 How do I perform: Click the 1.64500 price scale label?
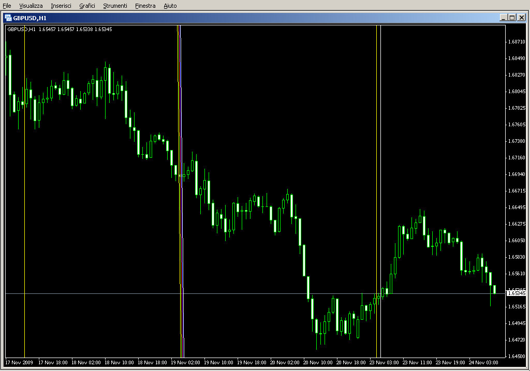(x=517, y=357)
